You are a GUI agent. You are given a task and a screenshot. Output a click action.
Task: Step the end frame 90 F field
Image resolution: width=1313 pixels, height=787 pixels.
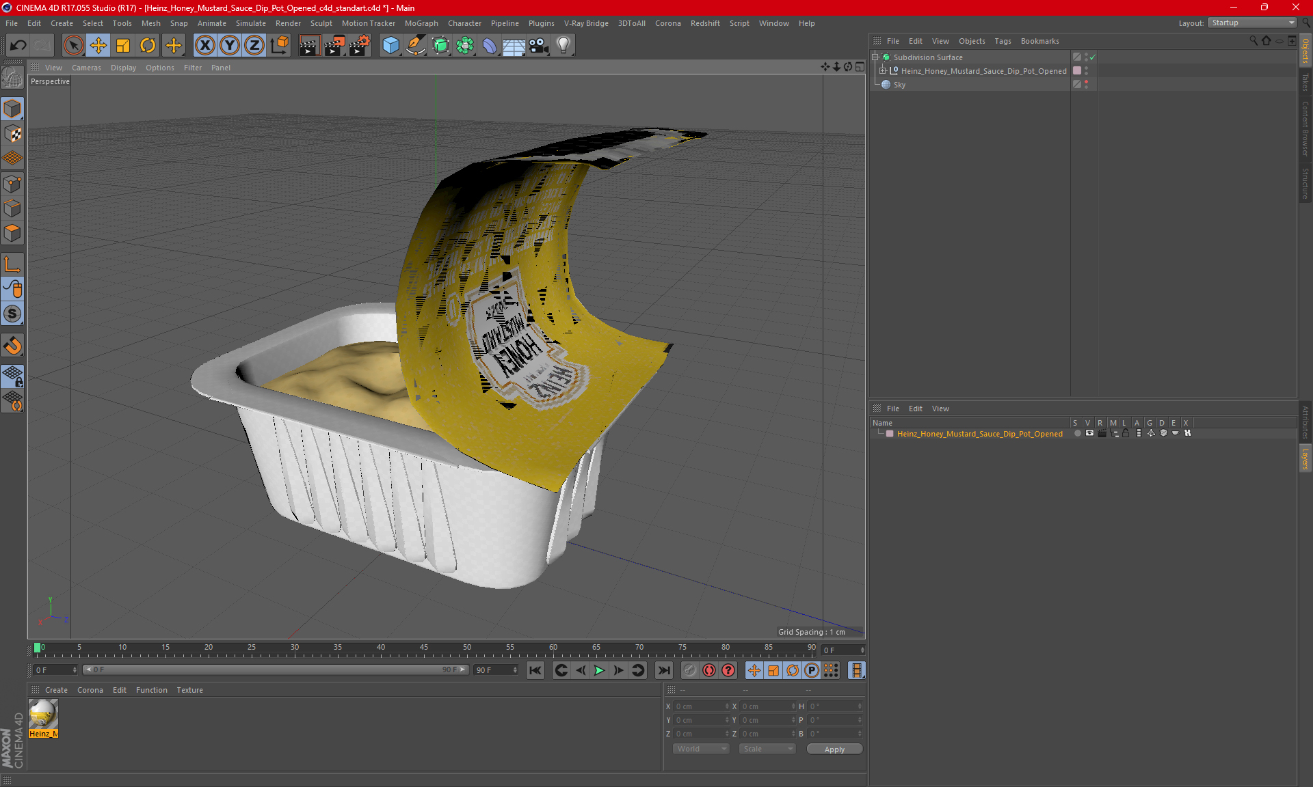pos(515,670)
